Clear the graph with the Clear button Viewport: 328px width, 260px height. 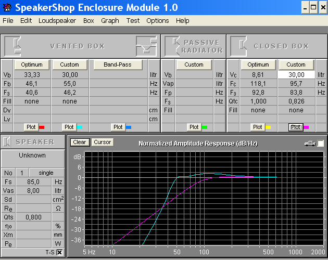tap(80, 142)
